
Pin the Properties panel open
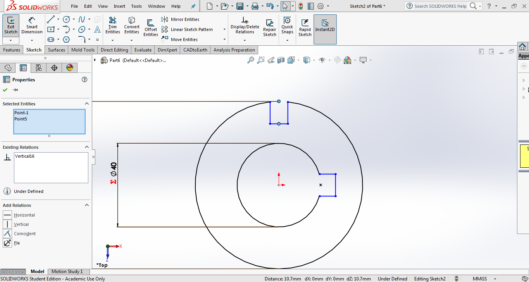(x=16, y=90)
